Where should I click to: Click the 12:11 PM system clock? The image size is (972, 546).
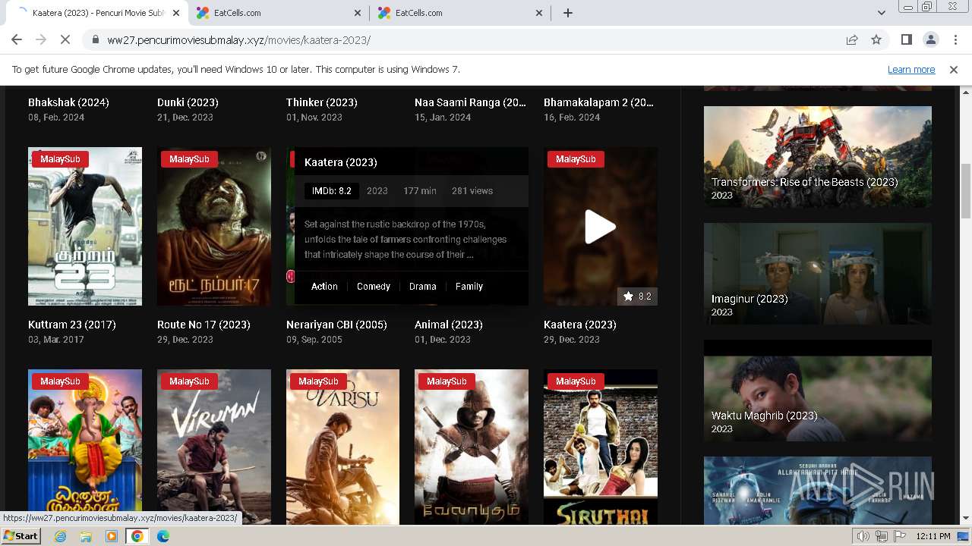click(933, 536)
